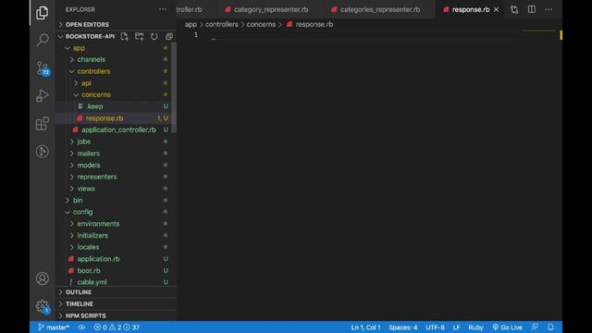The height and width of the screenshot is (333, 592).
Task: Open the Search view icon
Action: coord(43,39)
